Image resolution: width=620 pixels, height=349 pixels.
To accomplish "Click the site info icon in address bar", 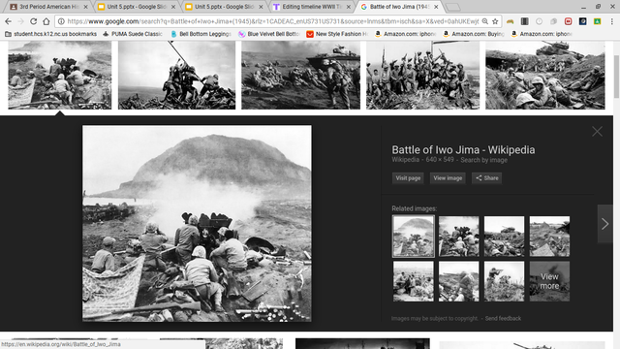I will coord(61,21).
